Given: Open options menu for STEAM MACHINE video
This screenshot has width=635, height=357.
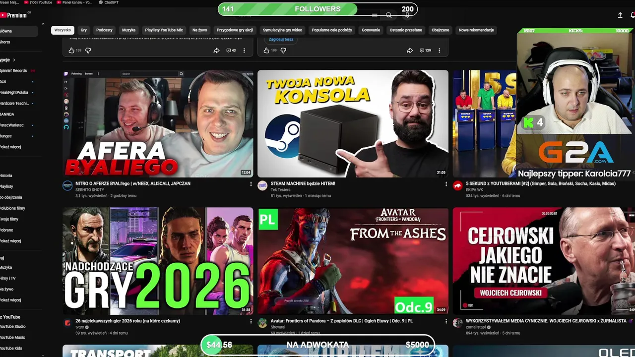Looking at the screenshot, I should (445, 184).
